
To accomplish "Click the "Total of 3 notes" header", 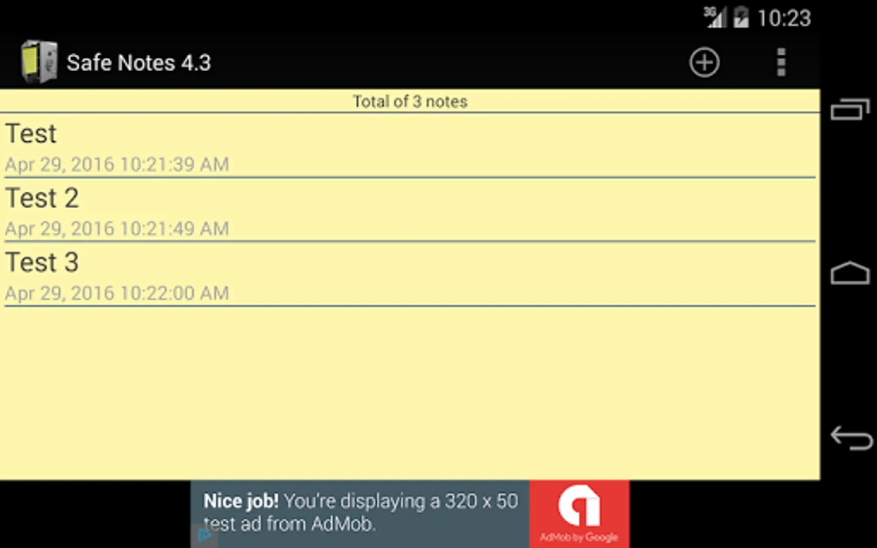I will tap(410, 102).
